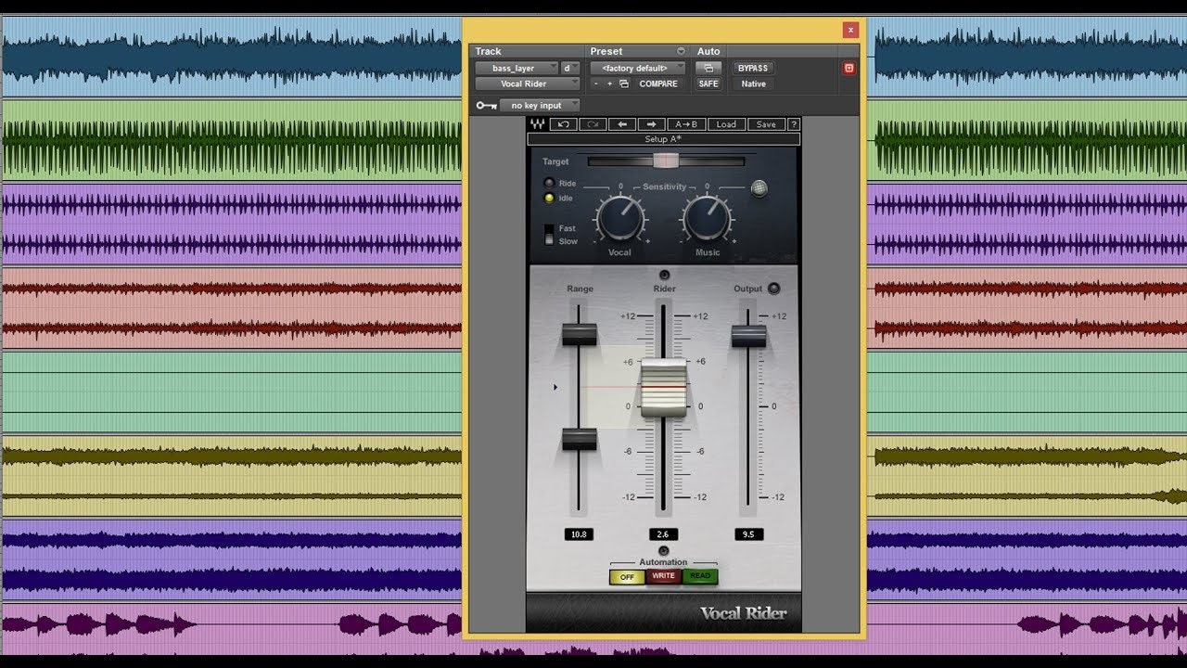Click the Rider fader handle

pyautogui.click(x=663, y=388)
